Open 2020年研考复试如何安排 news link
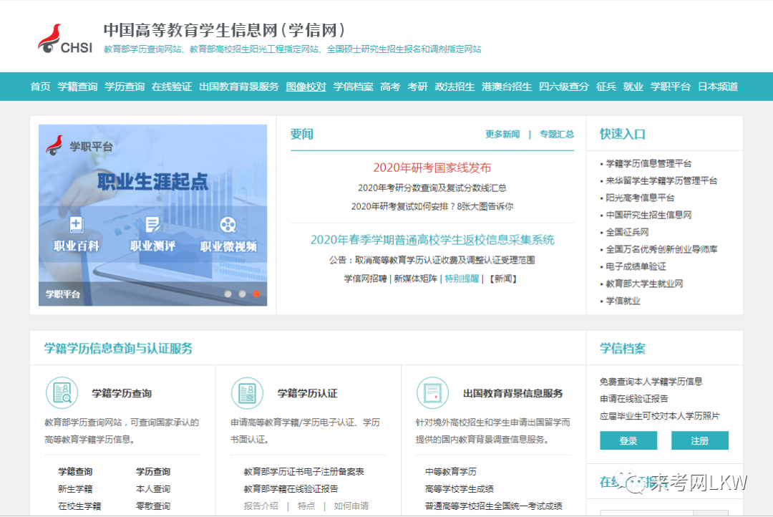Image resolution: width=773 pixels, height=517 pixels. [x=432, y=207]
